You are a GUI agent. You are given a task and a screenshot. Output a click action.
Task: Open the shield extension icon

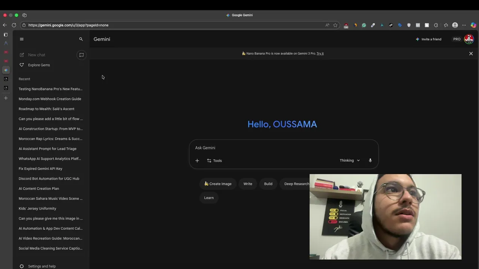click(409, 25)
